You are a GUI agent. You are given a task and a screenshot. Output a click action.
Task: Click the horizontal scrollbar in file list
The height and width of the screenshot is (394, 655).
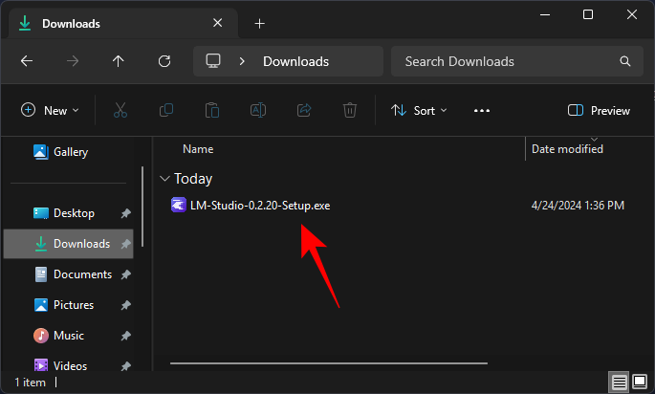click(x=329, y=363)
